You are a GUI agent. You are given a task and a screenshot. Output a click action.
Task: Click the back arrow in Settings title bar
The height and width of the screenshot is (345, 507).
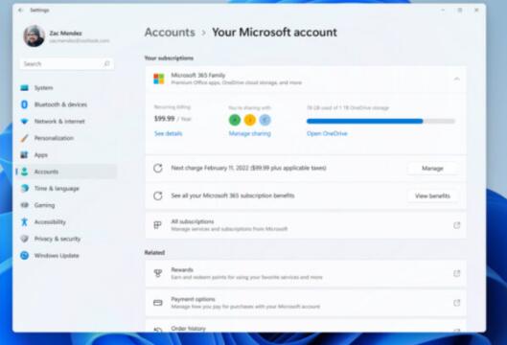click(20, 10)
